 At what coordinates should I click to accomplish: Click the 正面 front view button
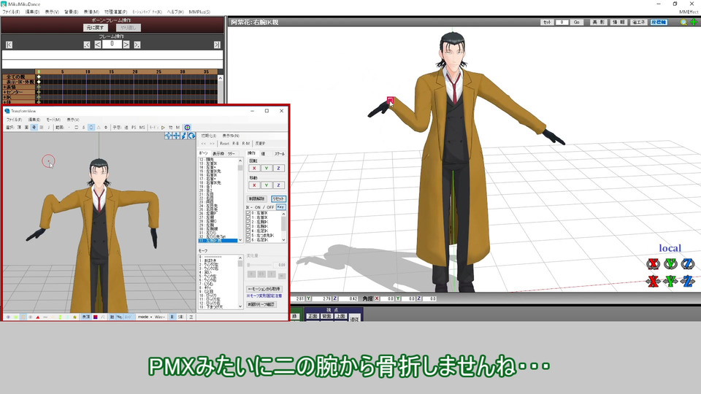tap(313, 316)
